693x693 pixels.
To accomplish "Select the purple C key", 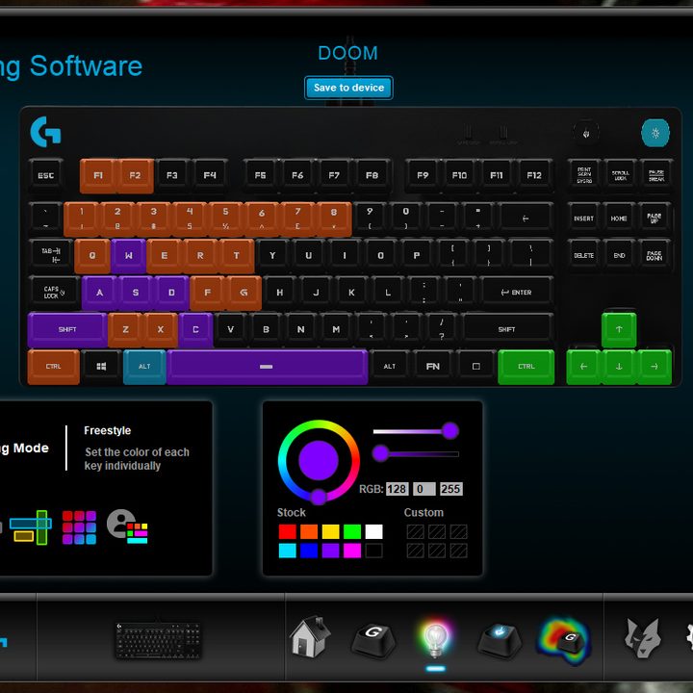I will pos(195,330).
